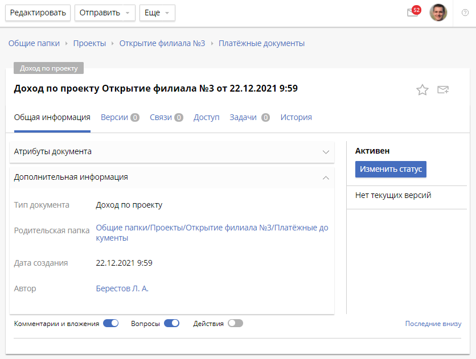Image resolution: width=476 pixels, height=359 pixels.
Task: Click the subscribe envelope icon near title
Action: (x=443, y=90)
